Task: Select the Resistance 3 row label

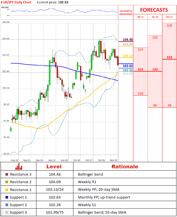Action: click(x=20, y=174)
